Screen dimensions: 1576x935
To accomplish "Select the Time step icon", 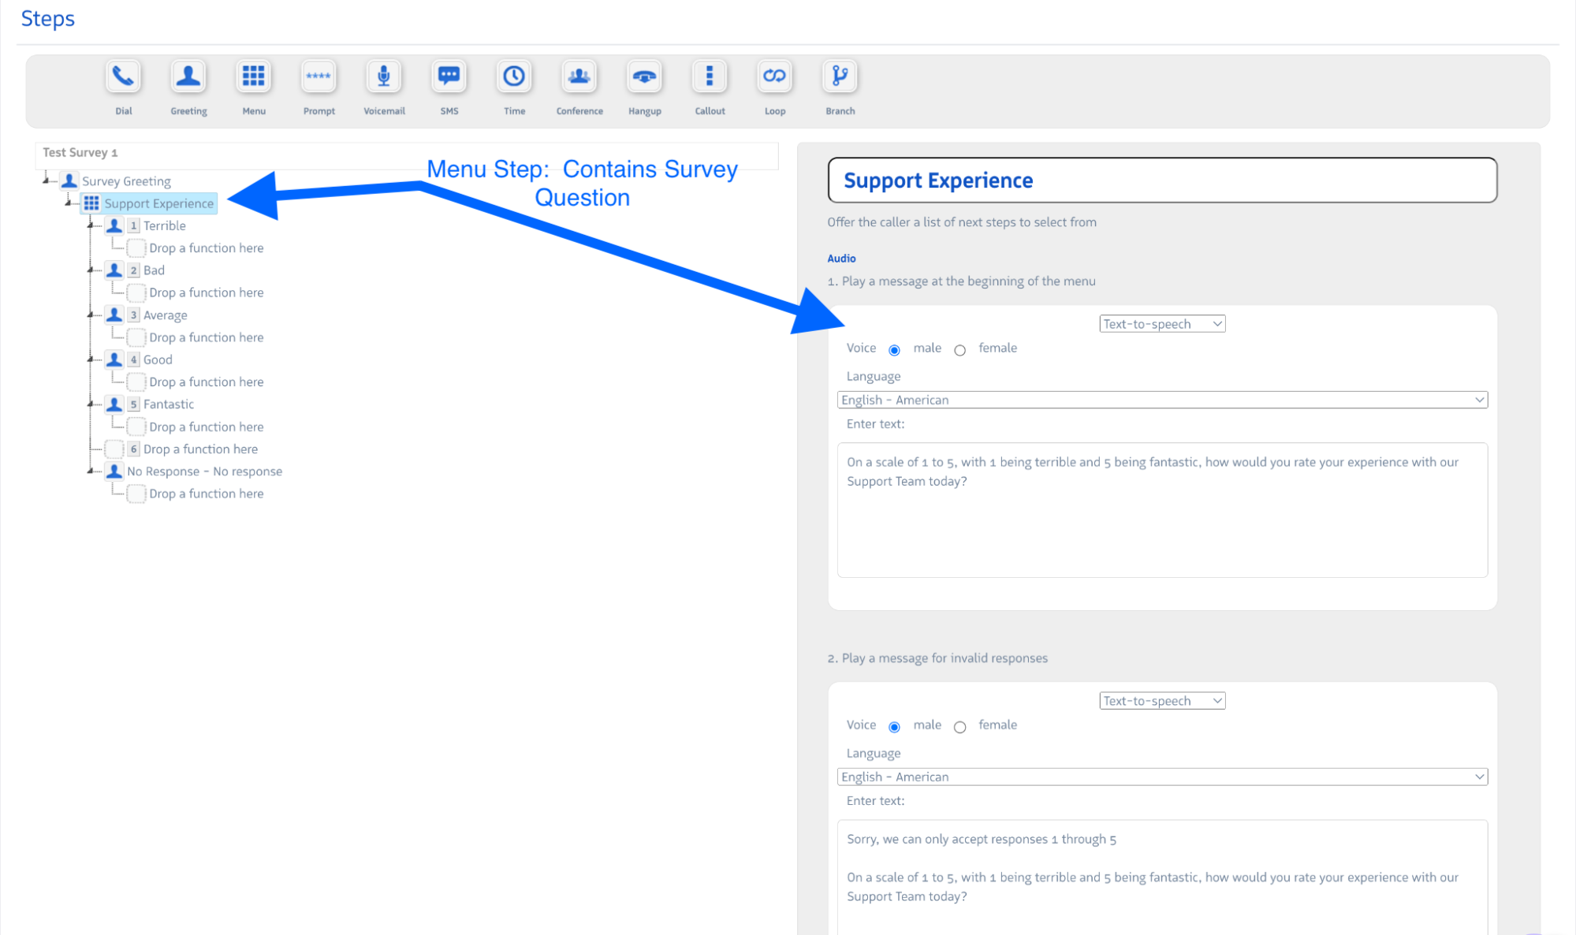I will point(514,77).
